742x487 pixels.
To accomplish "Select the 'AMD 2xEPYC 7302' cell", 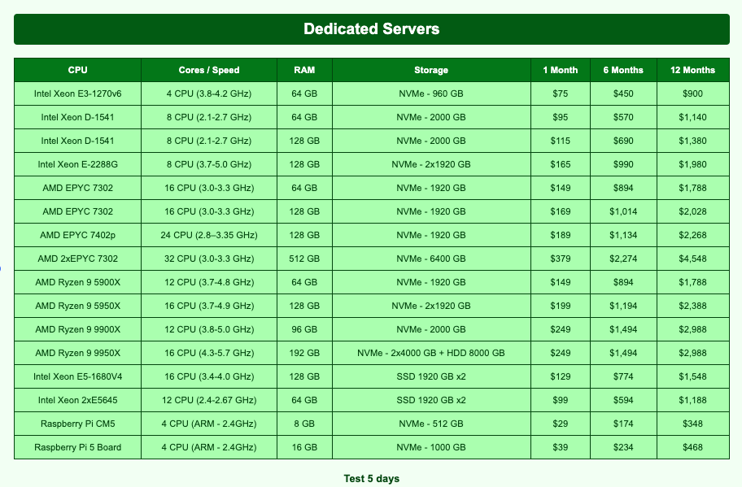I will [77, 259].
